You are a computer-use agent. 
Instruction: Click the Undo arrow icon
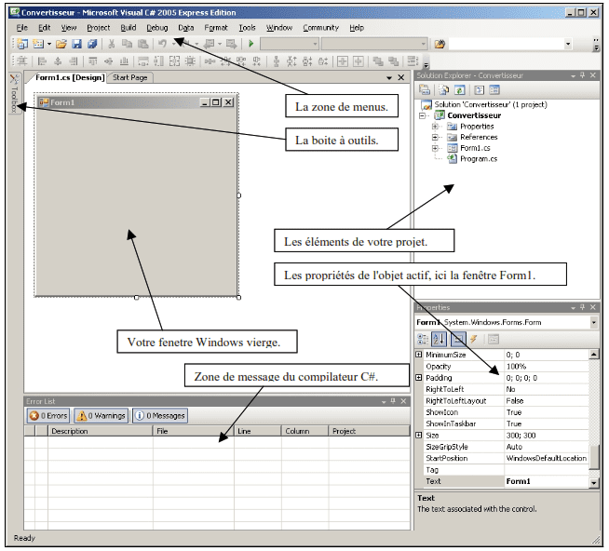[162, 44]
